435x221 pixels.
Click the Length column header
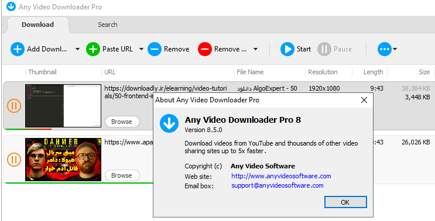coord(373,72)
